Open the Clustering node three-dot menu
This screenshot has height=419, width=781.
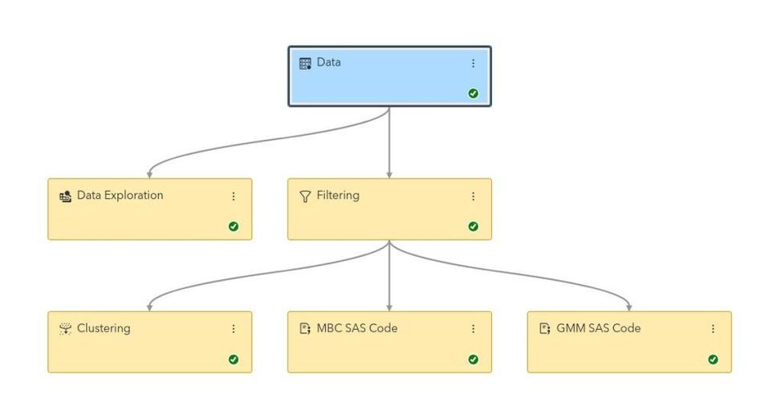(234, 329)
